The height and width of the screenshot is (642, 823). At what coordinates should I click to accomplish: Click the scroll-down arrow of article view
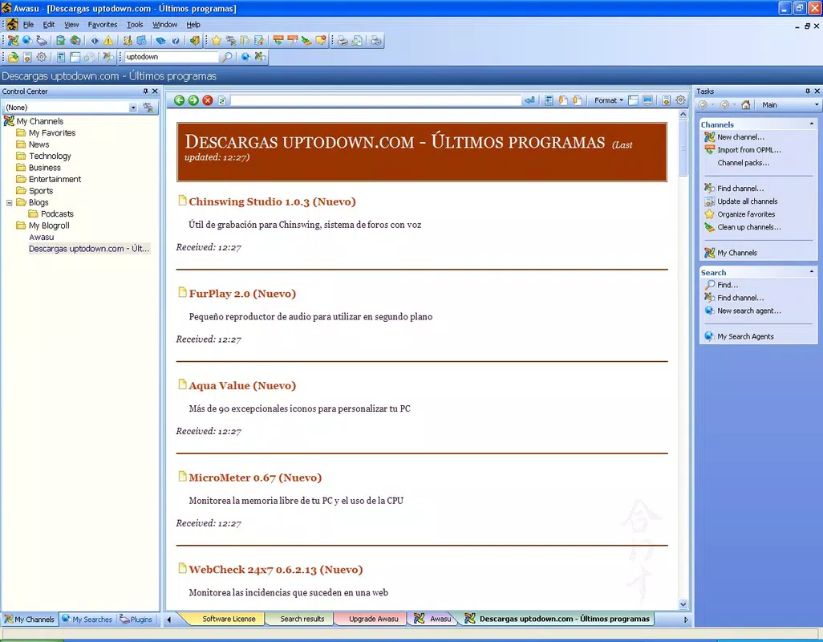tap(683, 604)
